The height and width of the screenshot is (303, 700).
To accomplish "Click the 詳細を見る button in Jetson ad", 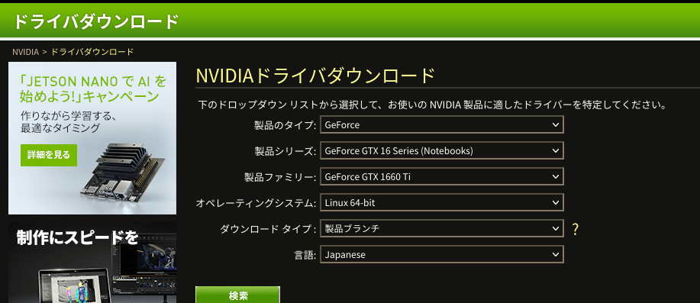I will (49, 155).
